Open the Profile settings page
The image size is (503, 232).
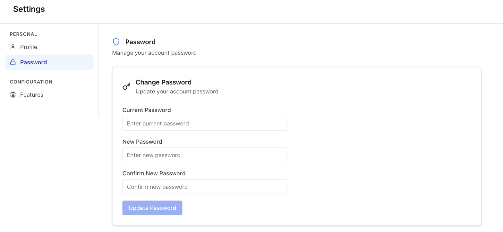pyautogui.click(x=49, y=47)
